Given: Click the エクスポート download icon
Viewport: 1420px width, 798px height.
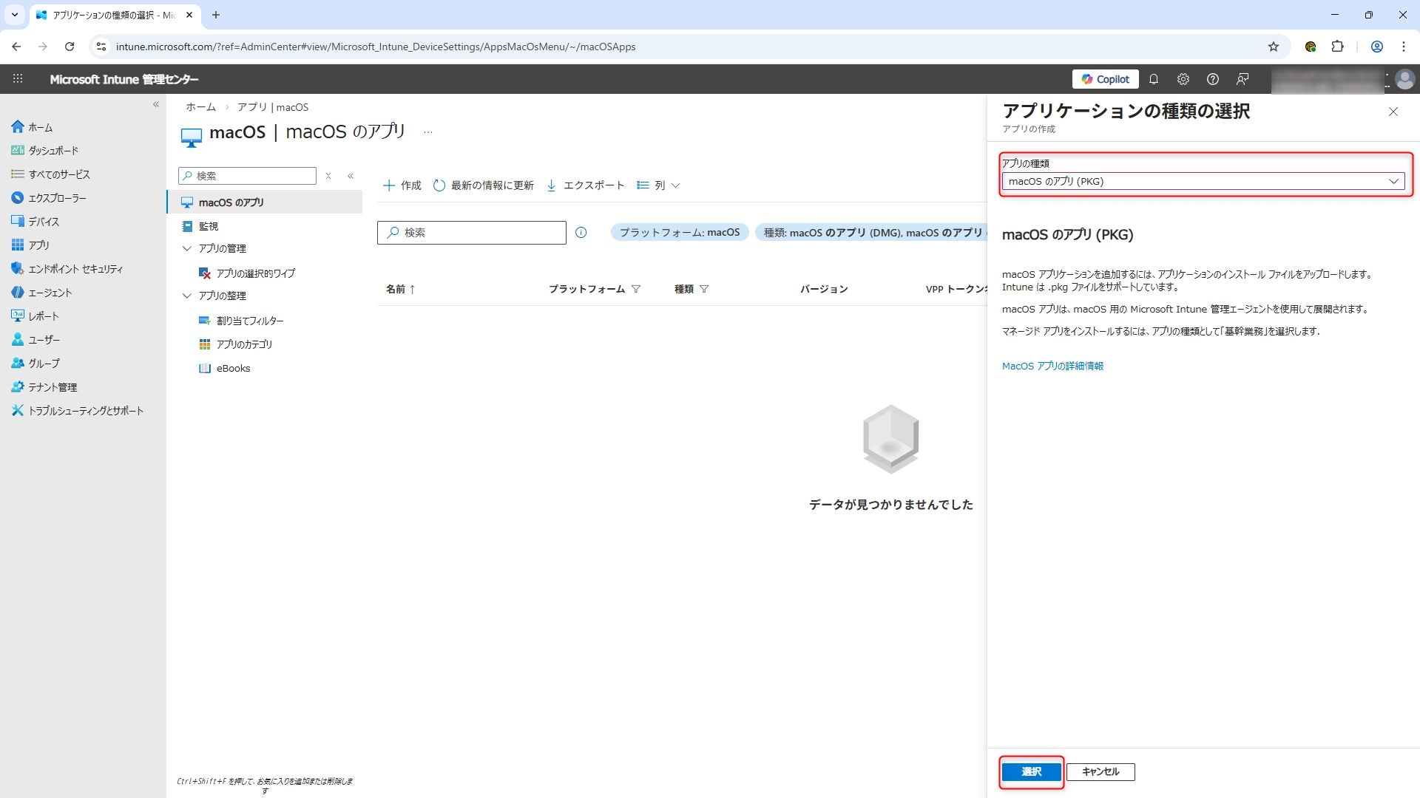Looking at the screenshot, I should pos(552,185).
